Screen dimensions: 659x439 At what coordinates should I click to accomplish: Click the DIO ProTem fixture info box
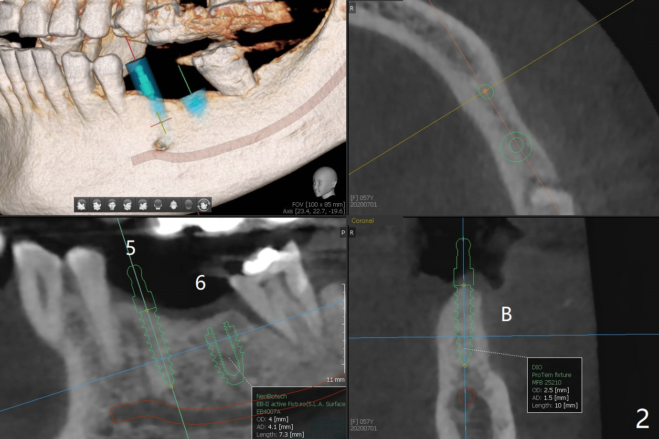pos(554,385)
